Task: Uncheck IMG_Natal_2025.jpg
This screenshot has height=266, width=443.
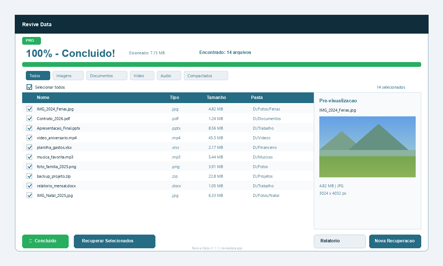Action: (29, 195)
